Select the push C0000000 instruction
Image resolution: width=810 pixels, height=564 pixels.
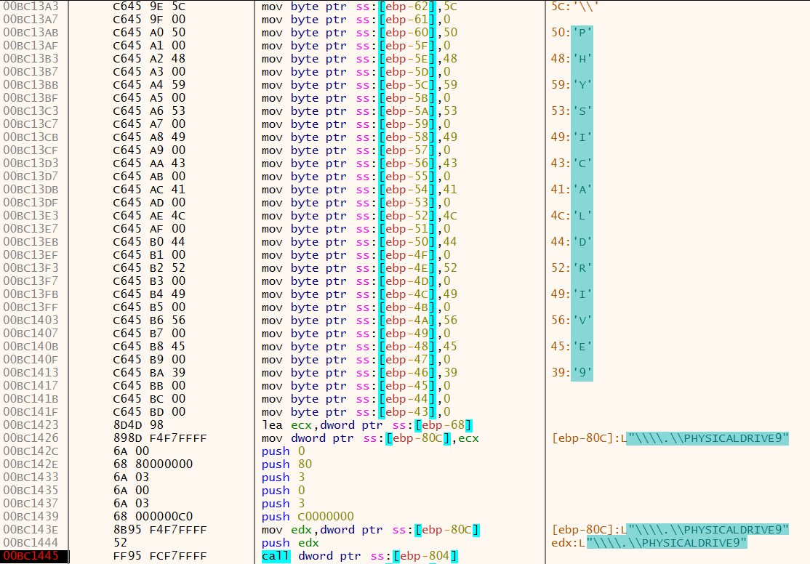pyautogui.click(x=308, y=517)
